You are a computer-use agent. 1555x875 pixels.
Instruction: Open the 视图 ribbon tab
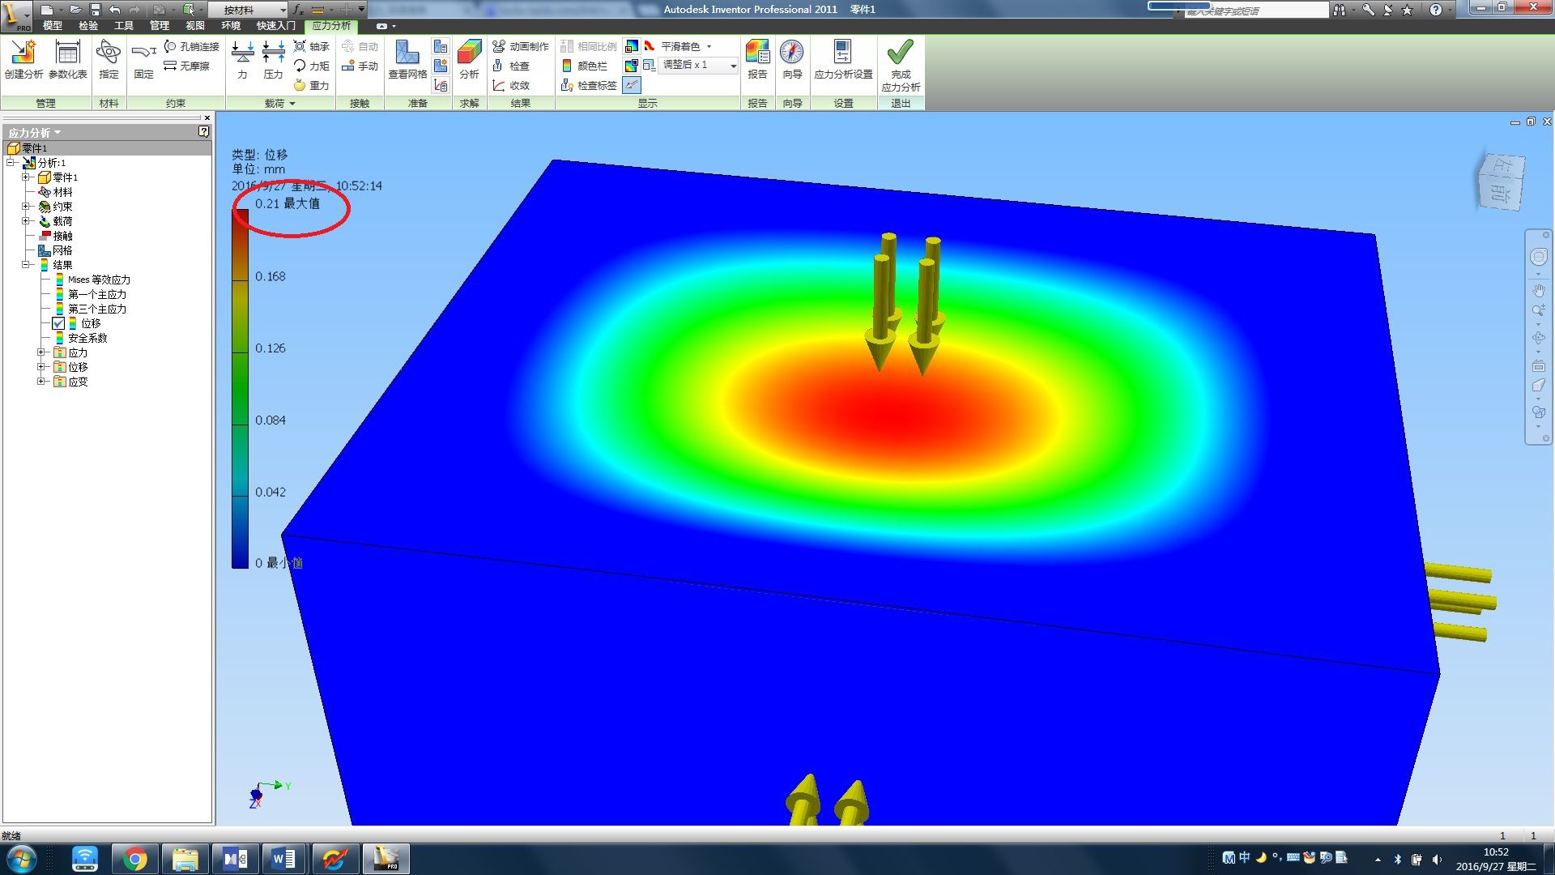[195, 25]
